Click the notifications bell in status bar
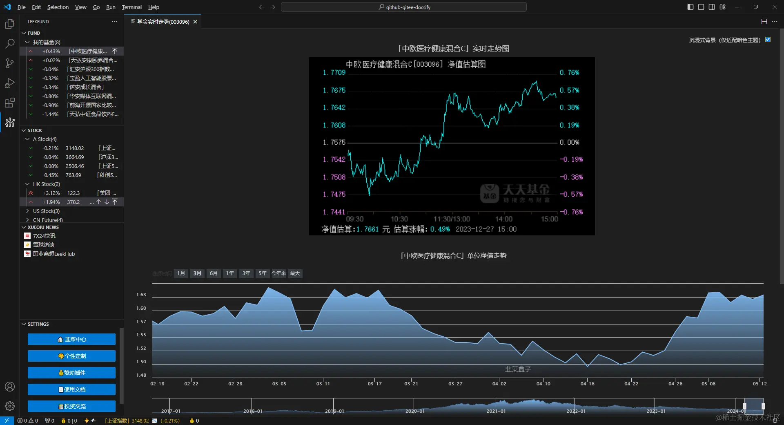 (775, 421)
